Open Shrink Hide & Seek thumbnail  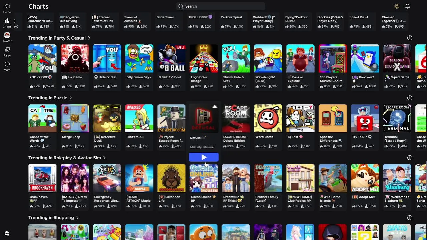click(236, 58)
